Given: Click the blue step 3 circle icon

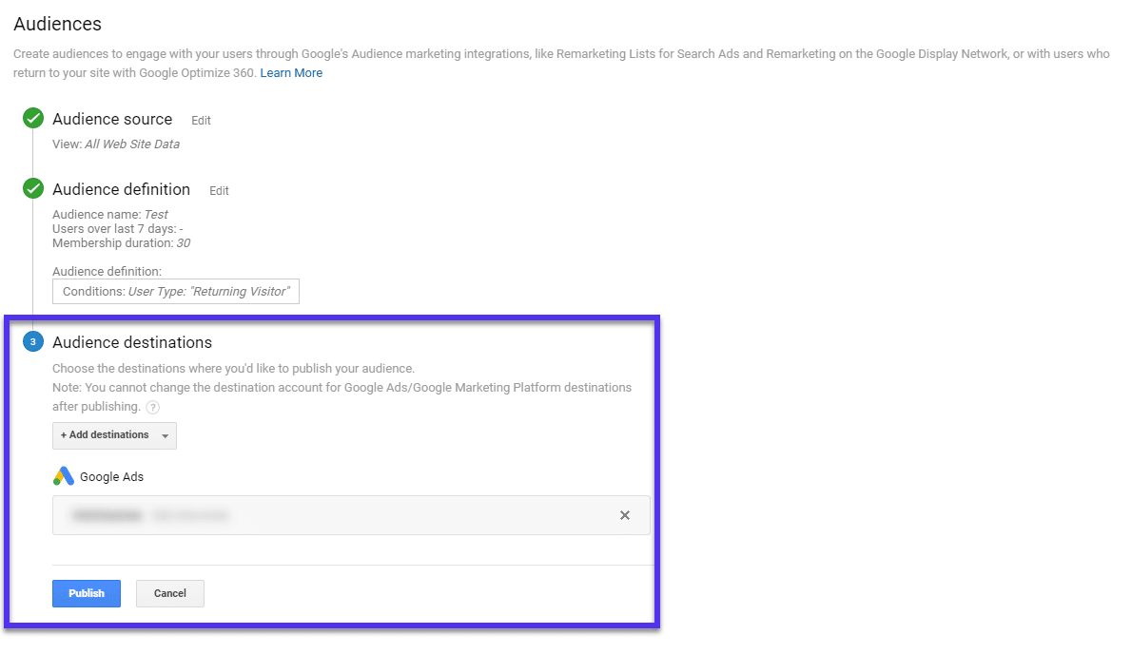Looking at the screenshot, I should pyautogui.click(x=34, y=341).
